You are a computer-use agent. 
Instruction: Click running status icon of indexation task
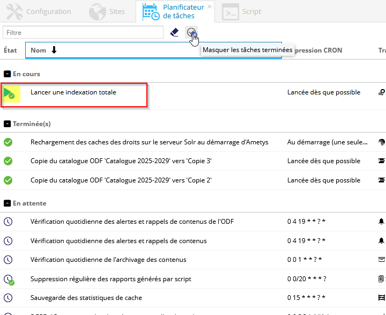point(9,93)
